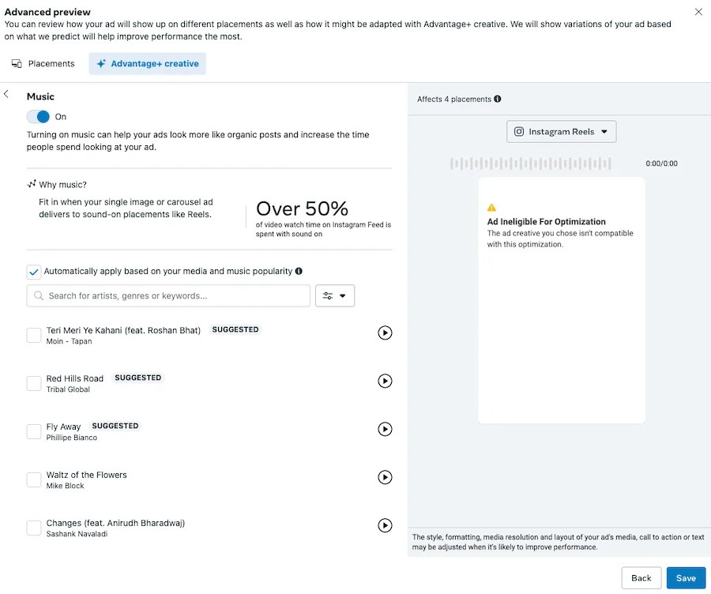
Task: Click the audio waveform progress bar
Action: point(531,164)
